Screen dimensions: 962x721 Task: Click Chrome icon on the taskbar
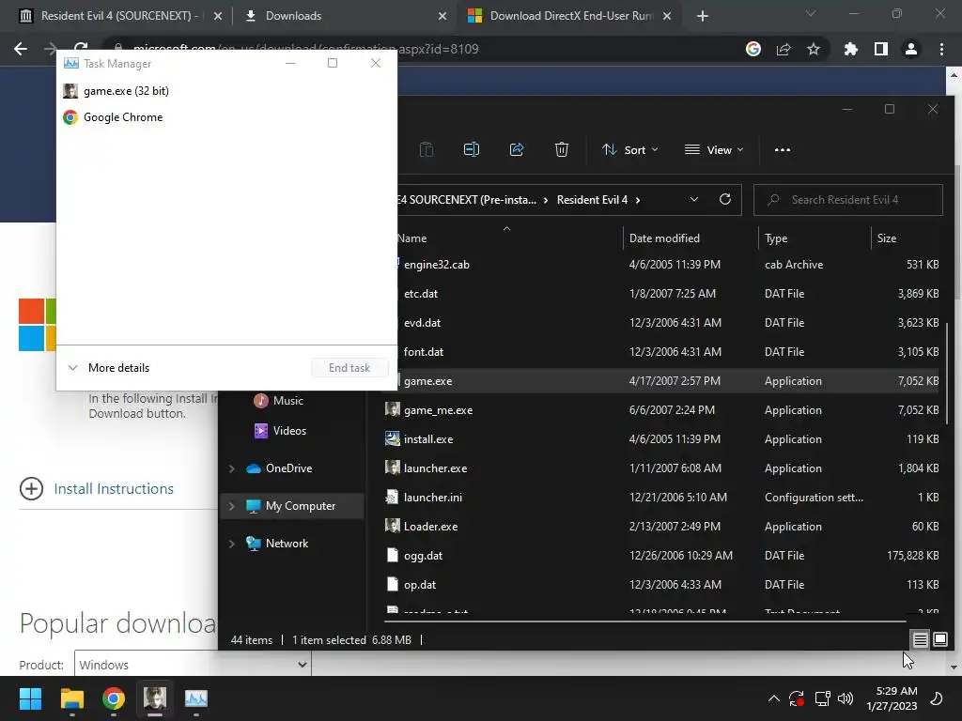pos(114,698)
